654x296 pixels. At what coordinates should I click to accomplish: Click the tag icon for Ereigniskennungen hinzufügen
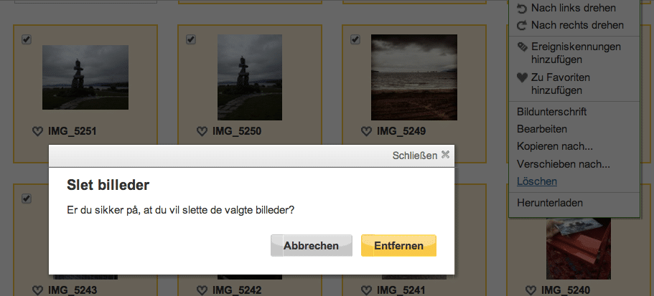522,47
